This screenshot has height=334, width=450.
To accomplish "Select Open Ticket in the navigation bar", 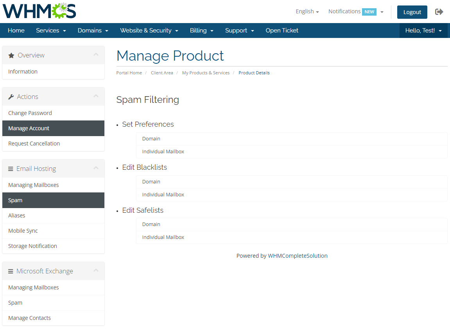I will point(282,31).
